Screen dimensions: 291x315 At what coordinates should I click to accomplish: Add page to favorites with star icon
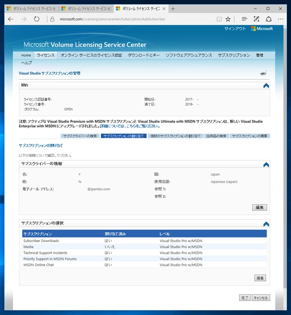click(x=228, y=19)
